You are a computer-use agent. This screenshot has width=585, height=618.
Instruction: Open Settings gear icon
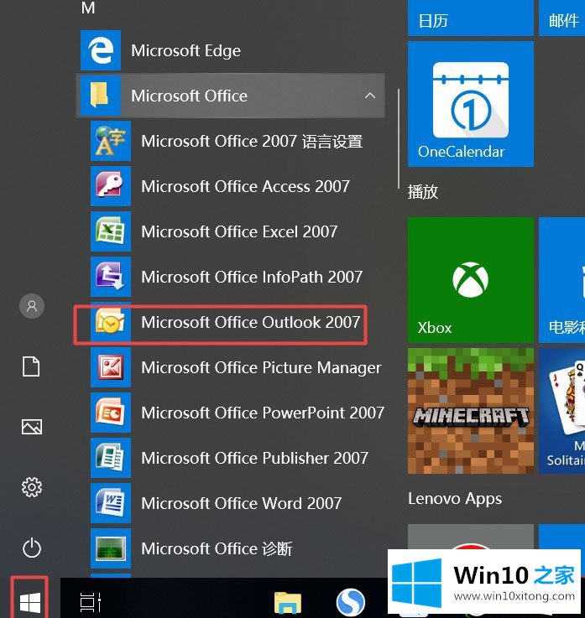tap(32, 487)
